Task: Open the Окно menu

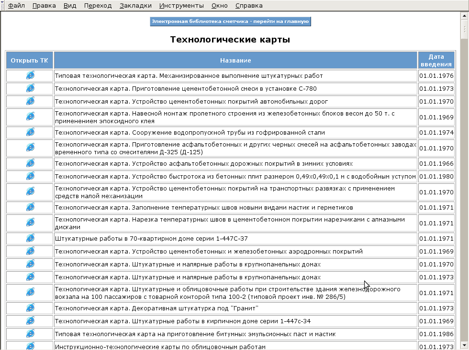Action: pos(219,6)
